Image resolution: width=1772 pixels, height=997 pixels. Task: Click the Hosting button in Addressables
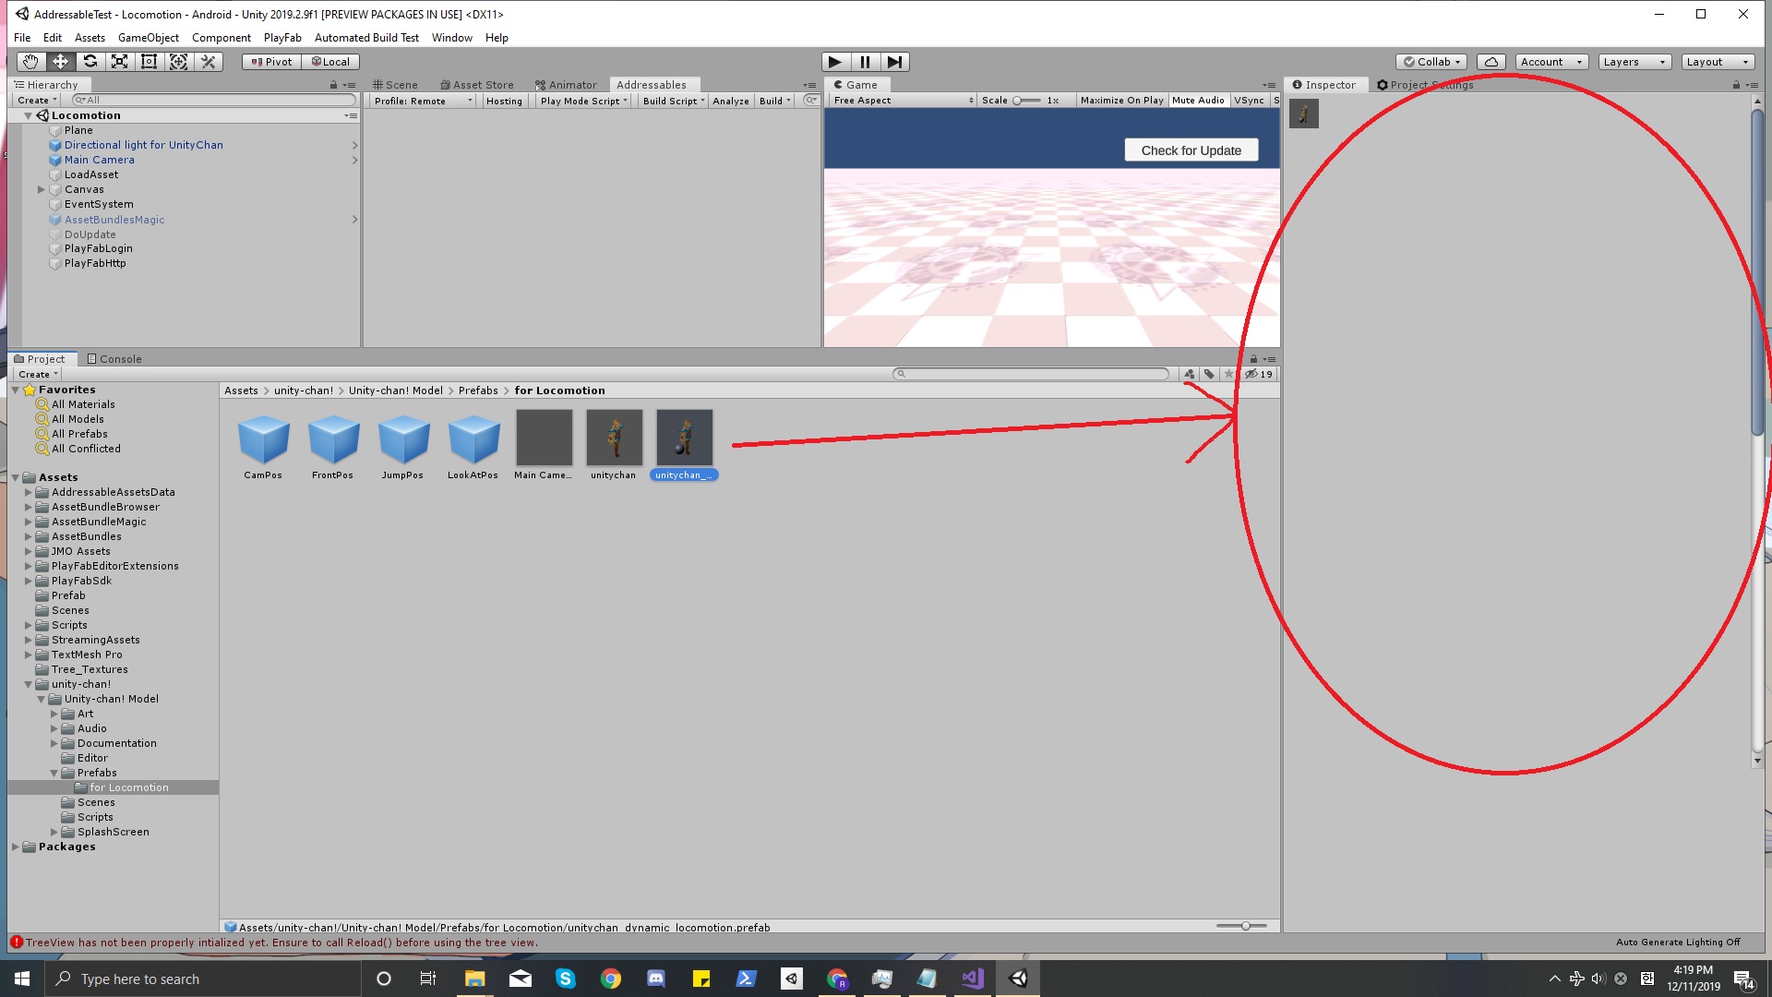[504, 101]
